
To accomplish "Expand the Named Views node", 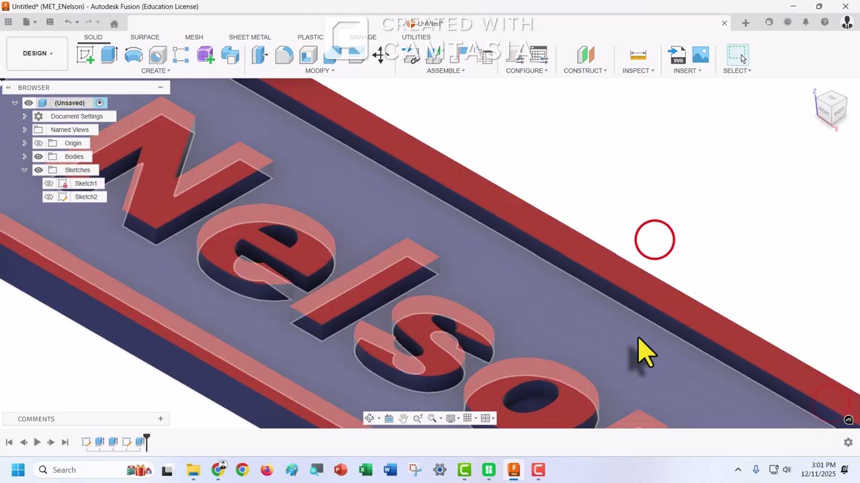I will [25, 129].
